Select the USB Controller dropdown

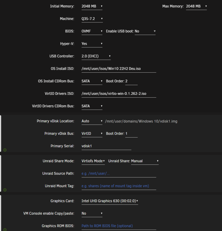coord(96,56)
